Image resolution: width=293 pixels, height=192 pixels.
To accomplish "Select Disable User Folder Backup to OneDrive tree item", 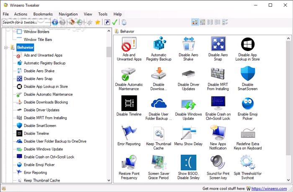I will click(55, 141).
